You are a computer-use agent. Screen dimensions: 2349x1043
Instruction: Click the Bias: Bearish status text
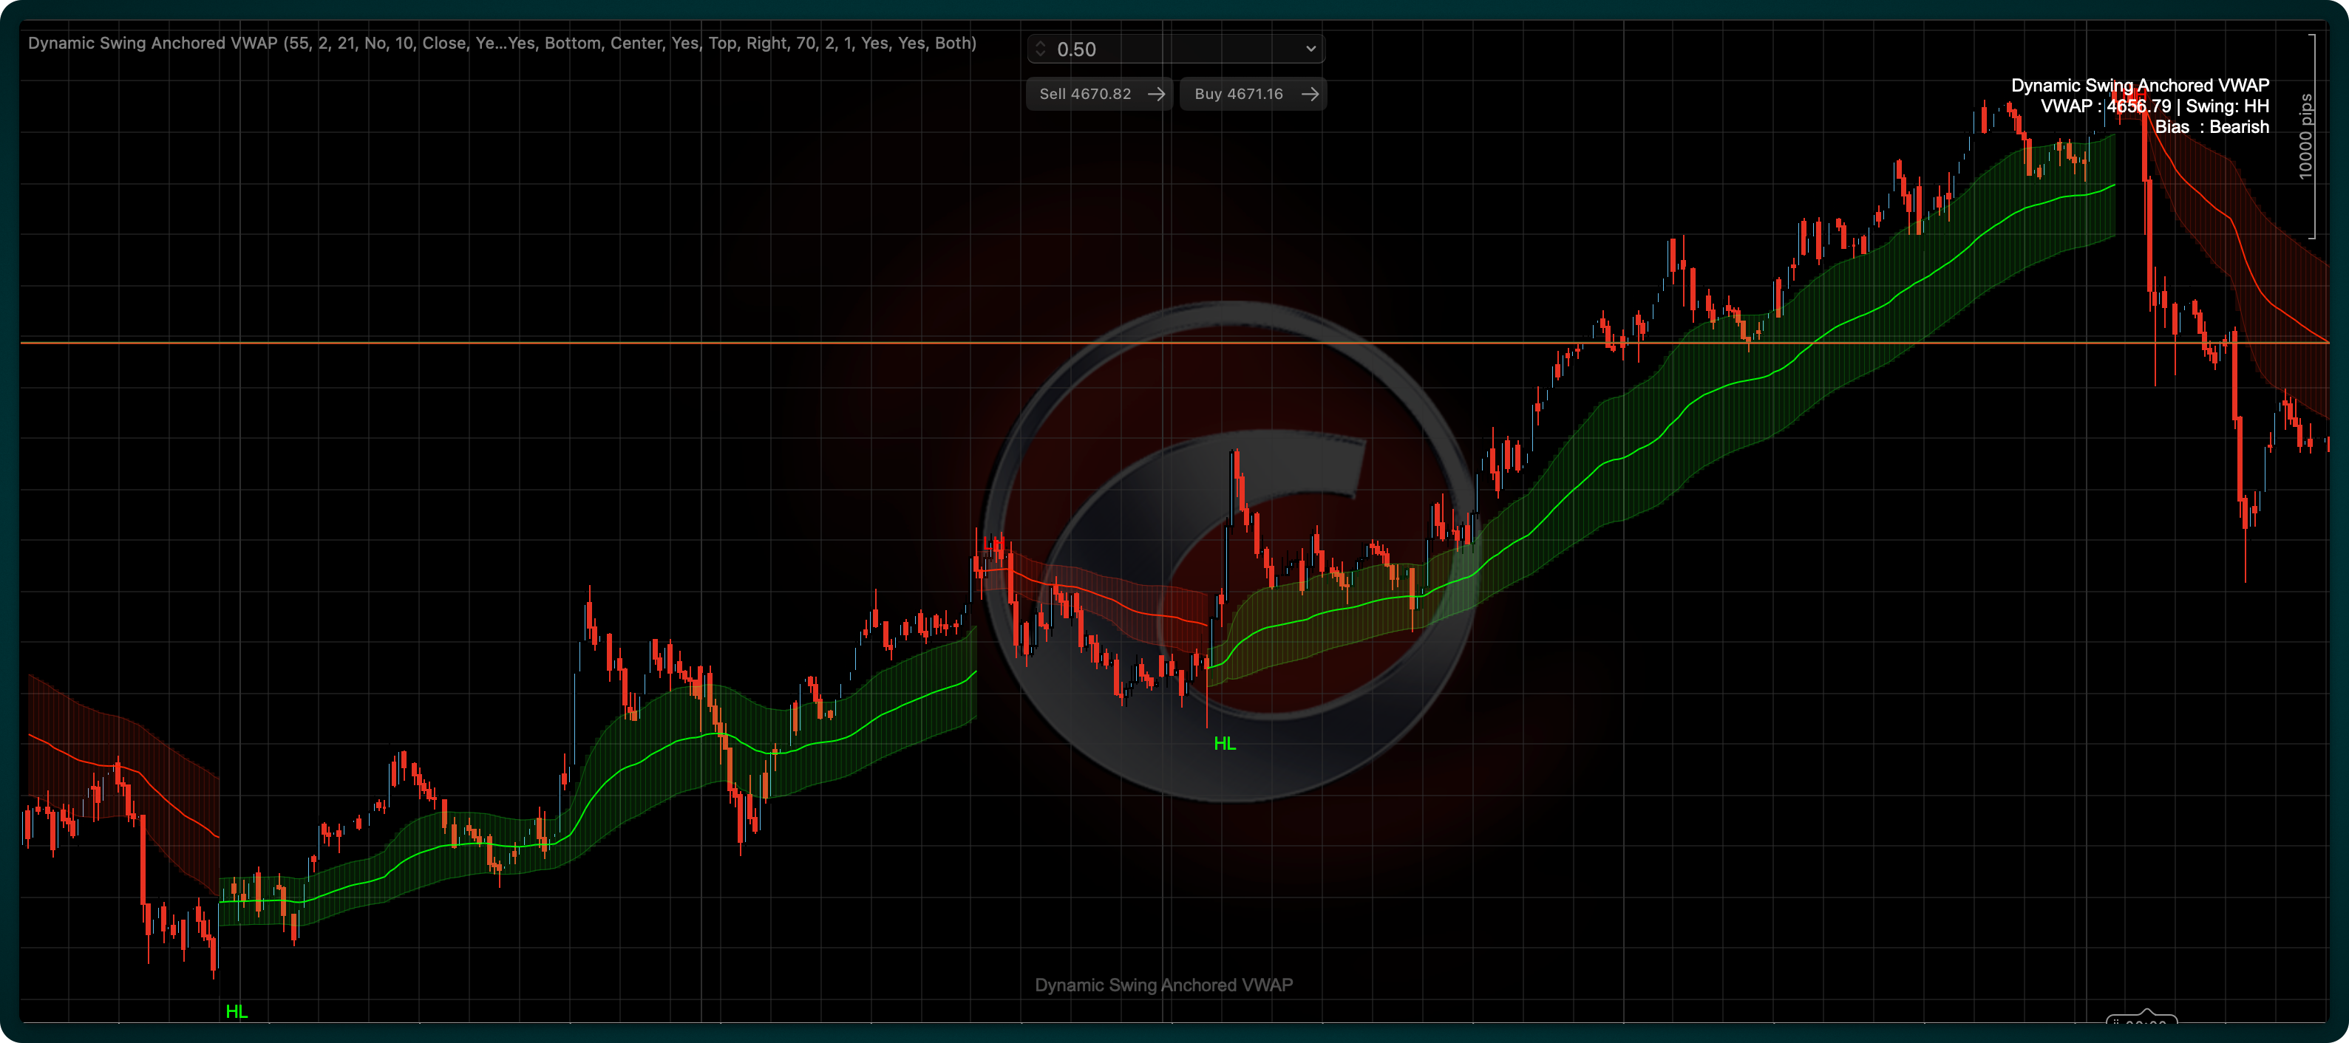click(2213, 126)
